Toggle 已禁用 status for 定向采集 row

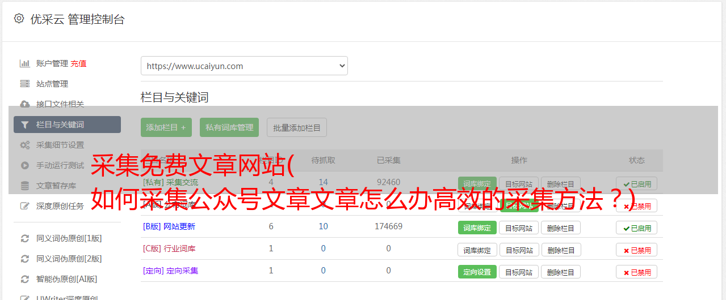click(637, 272)
